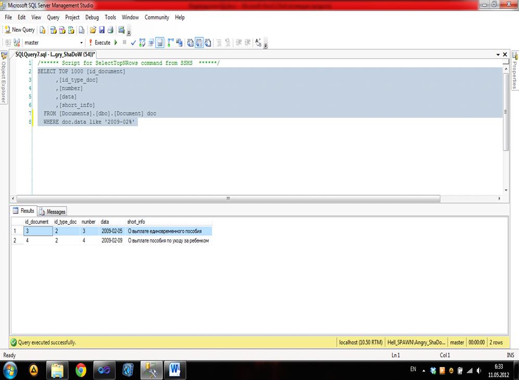This screenshot has height=380, width=519.
Task: Expand the active files dropdown arrow
Action: (x=498, y=54)
